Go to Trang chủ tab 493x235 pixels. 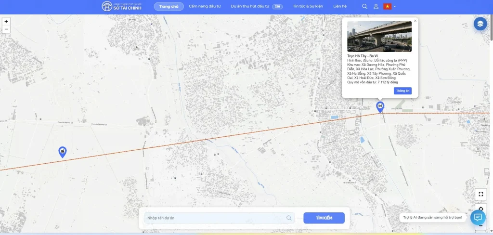pyautogui.click(x=169, y=6)
